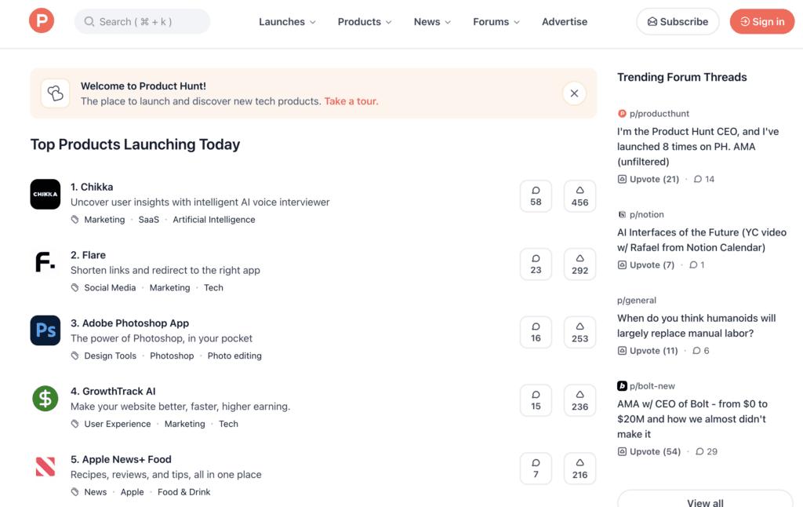Upvote Chikka with 456 votes
803x507 pixels.
580,196
